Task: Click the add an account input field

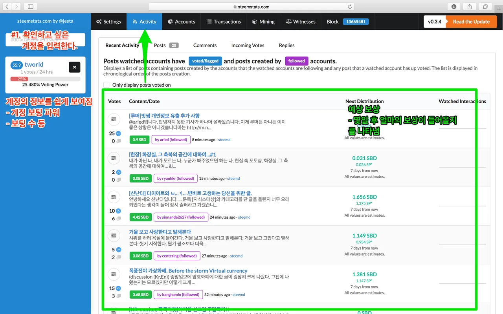Action: [x=45, y=40]
